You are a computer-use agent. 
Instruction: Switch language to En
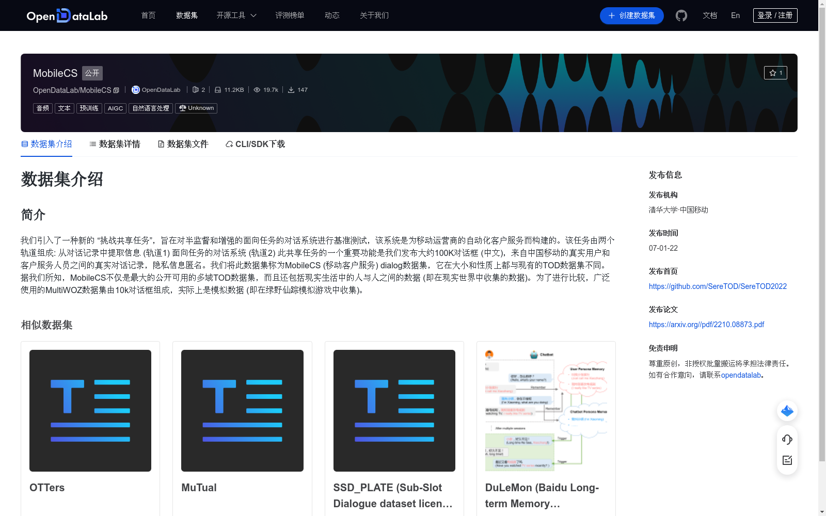(x=735, y=15)
